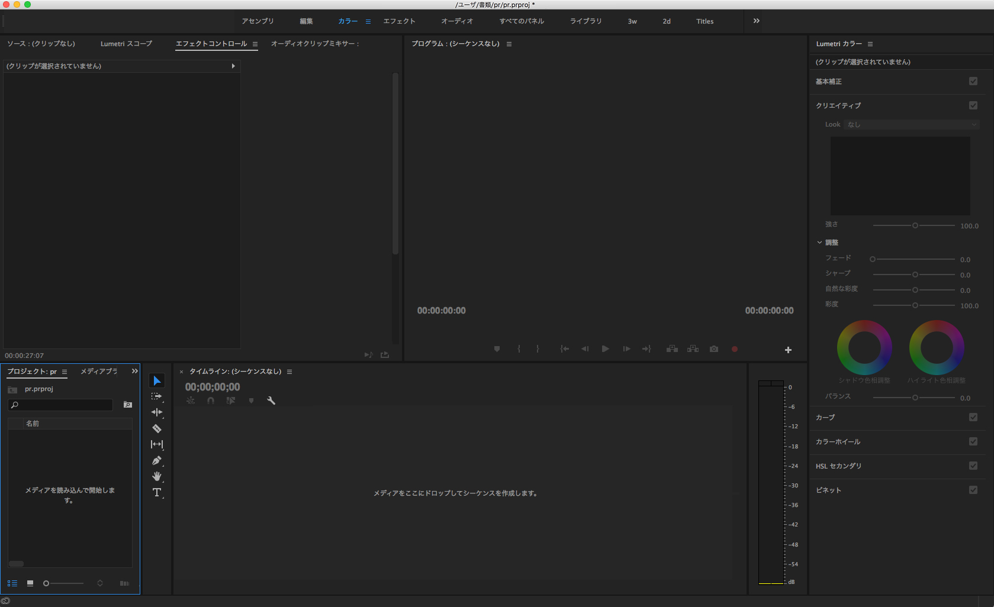Image resolution: width=994 pixels, height=607 pixels.
Task: Open timeline display settings wrench
Action: (271, 401)
